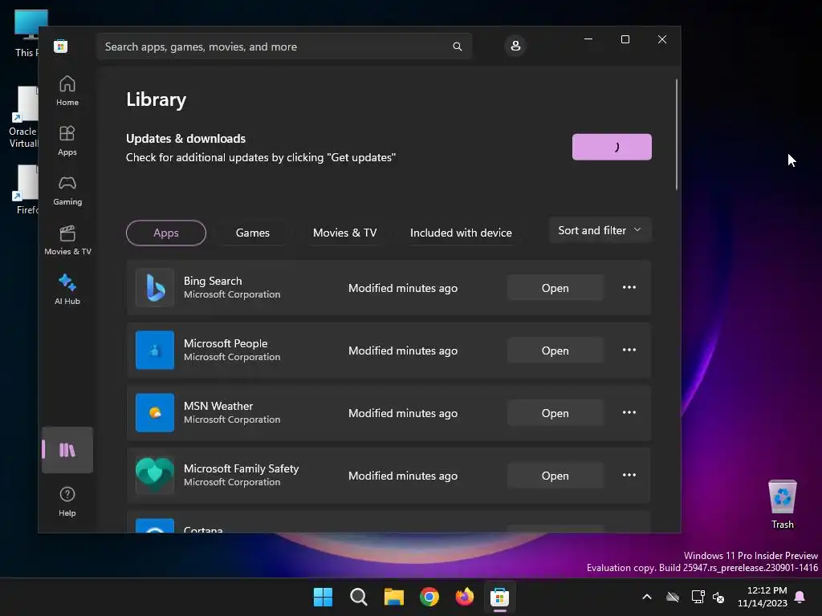Open Help in the sidebar

pos(67,501)
